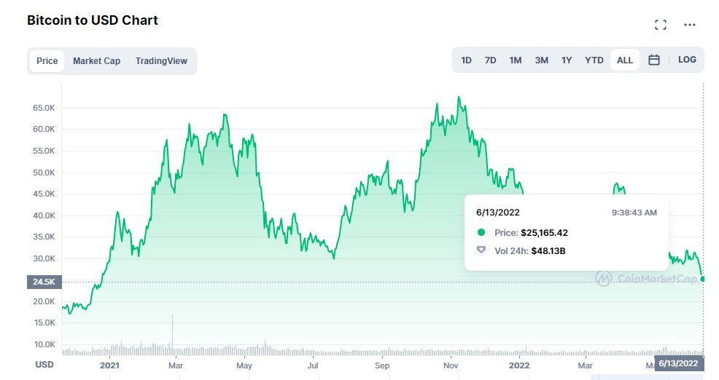Click the 6/13/2022 date marker on axis
Screen dimensions: 719x380
click(x=679, y=363)
